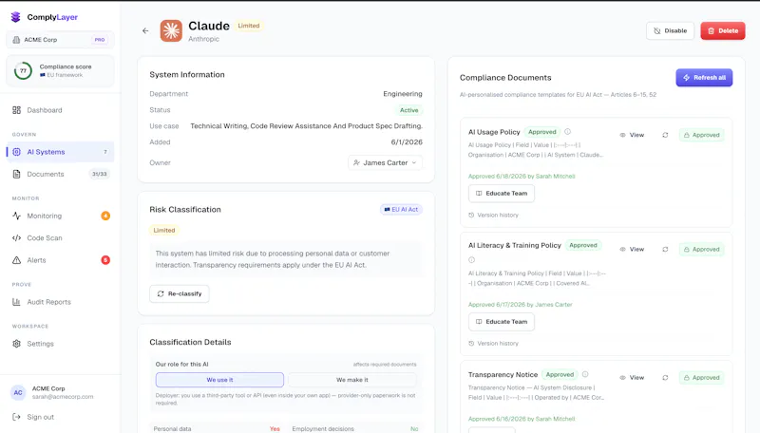
Task: Click Educate Team under AI Usage Policy
Action: click(502, 194)
